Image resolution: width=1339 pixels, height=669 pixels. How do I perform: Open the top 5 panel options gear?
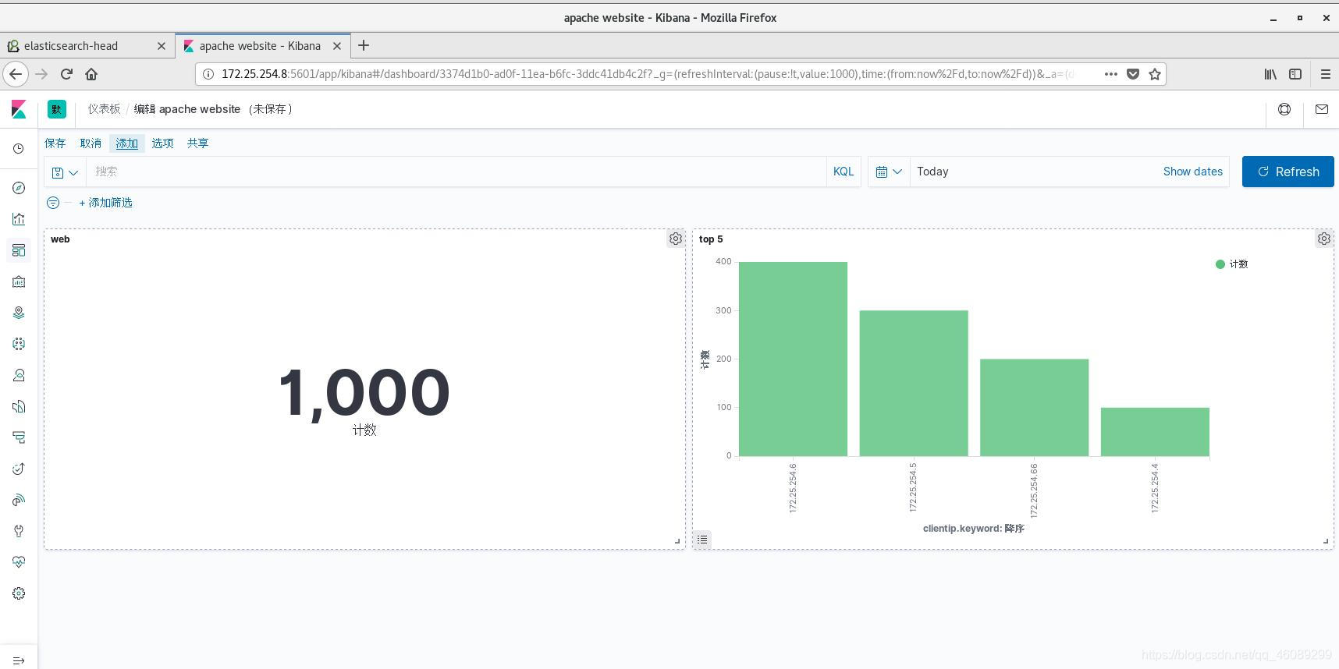pos(1324,239)
